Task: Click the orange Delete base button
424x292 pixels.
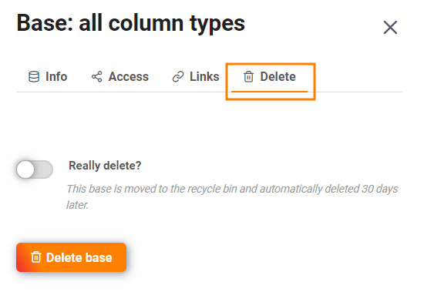Action: click(72, 257)
